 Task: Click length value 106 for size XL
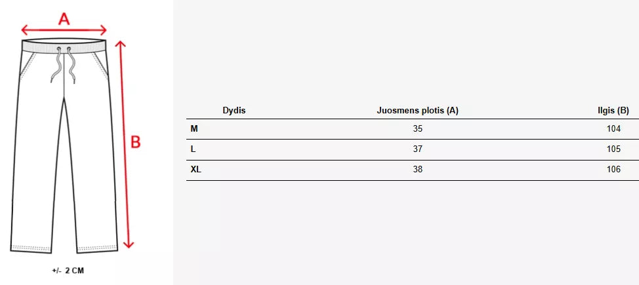click(613, 170)
